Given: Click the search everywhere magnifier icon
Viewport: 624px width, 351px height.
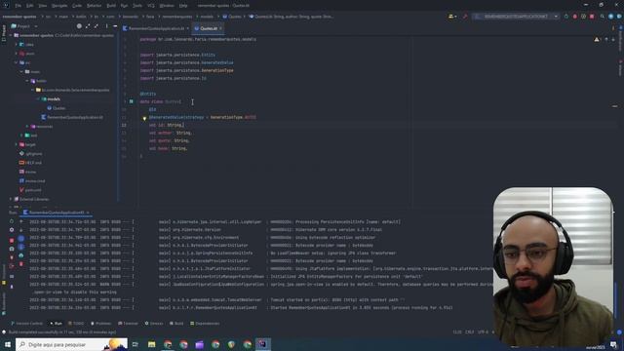Looking at the screenshot, I should coord(603,17).
